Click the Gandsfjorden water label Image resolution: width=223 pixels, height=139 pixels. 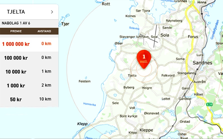tap(215, 29)
